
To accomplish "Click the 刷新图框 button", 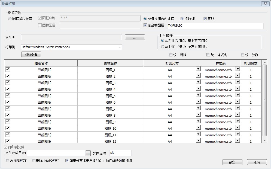I will pos(31,55).
